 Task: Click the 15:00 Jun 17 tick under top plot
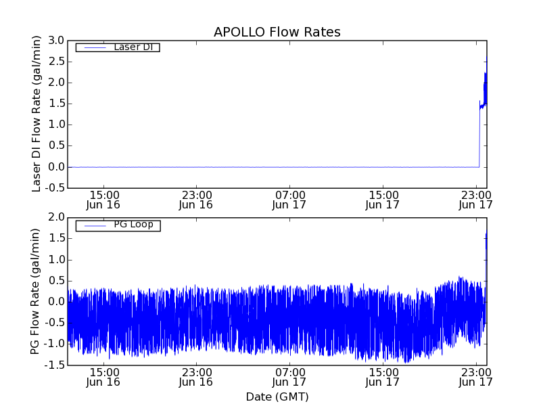click(382, 199)
